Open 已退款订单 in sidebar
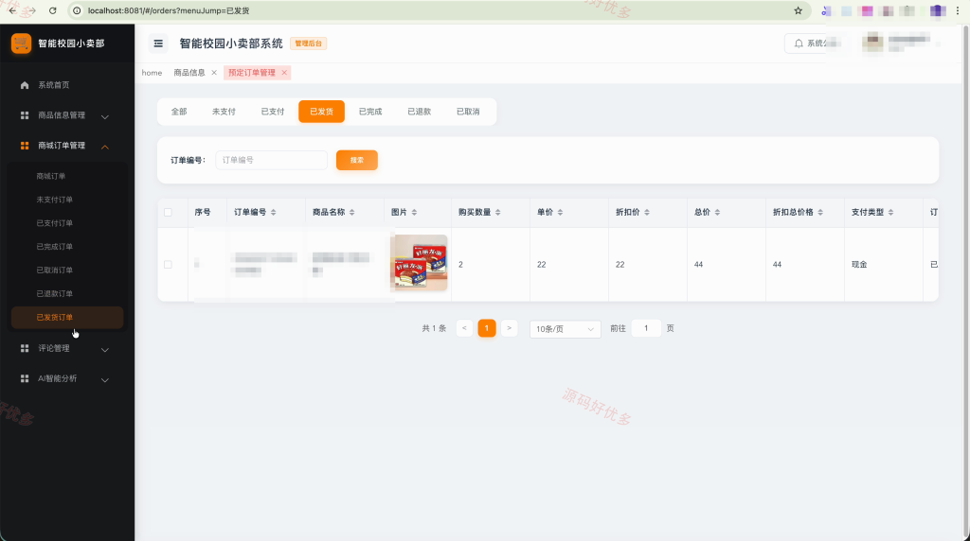970x541 pixels. click(67, 294)
